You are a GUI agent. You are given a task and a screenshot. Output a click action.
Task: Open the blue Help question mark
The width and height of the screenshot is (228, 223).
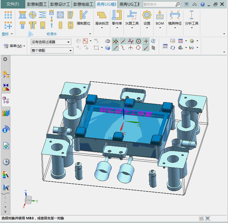(202, 4)
